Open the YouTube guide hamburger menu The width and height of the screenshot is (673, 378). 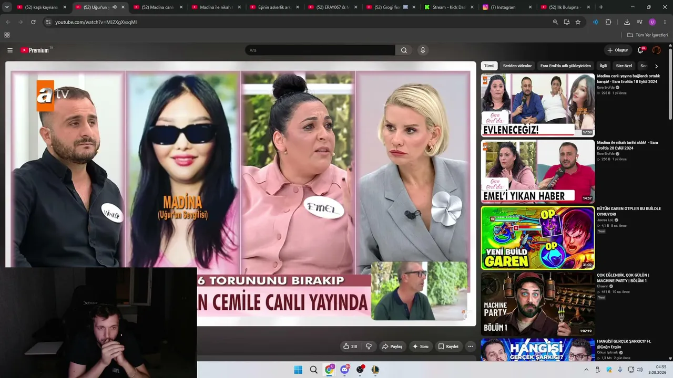(10, 50)
